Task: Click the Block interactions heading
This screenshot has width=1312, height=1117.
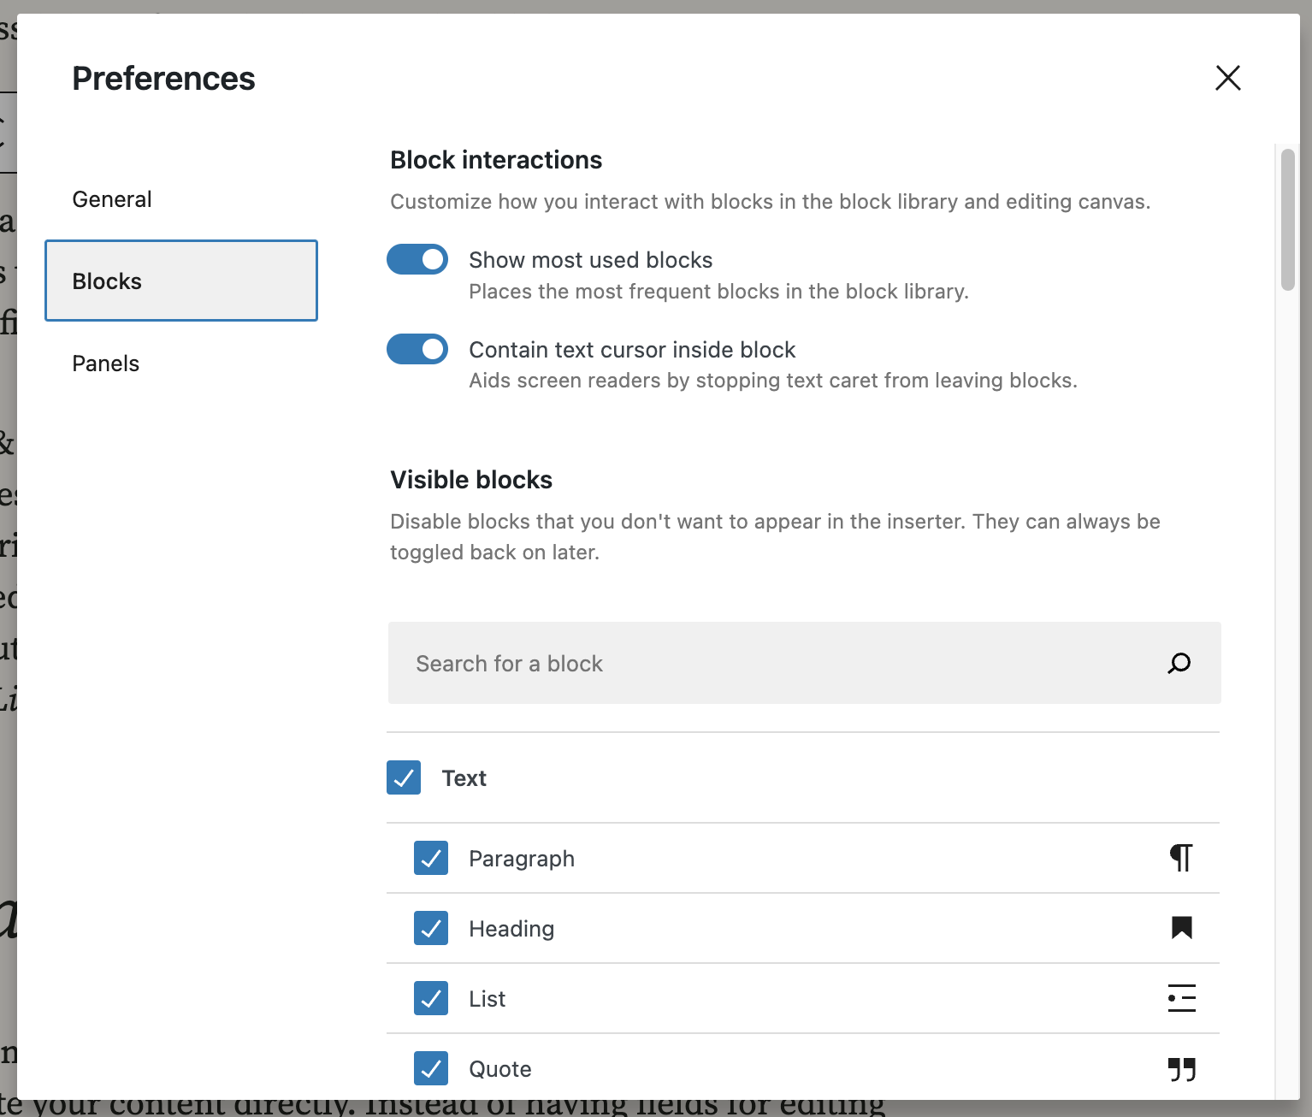Action: [x=496, y=160]
